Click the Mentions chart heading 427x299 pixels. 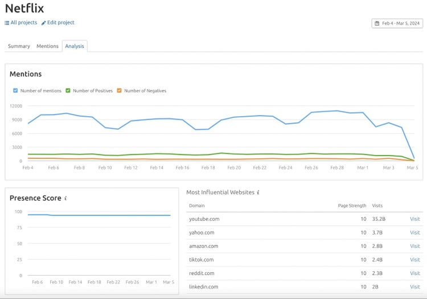(x=26, y=74)
